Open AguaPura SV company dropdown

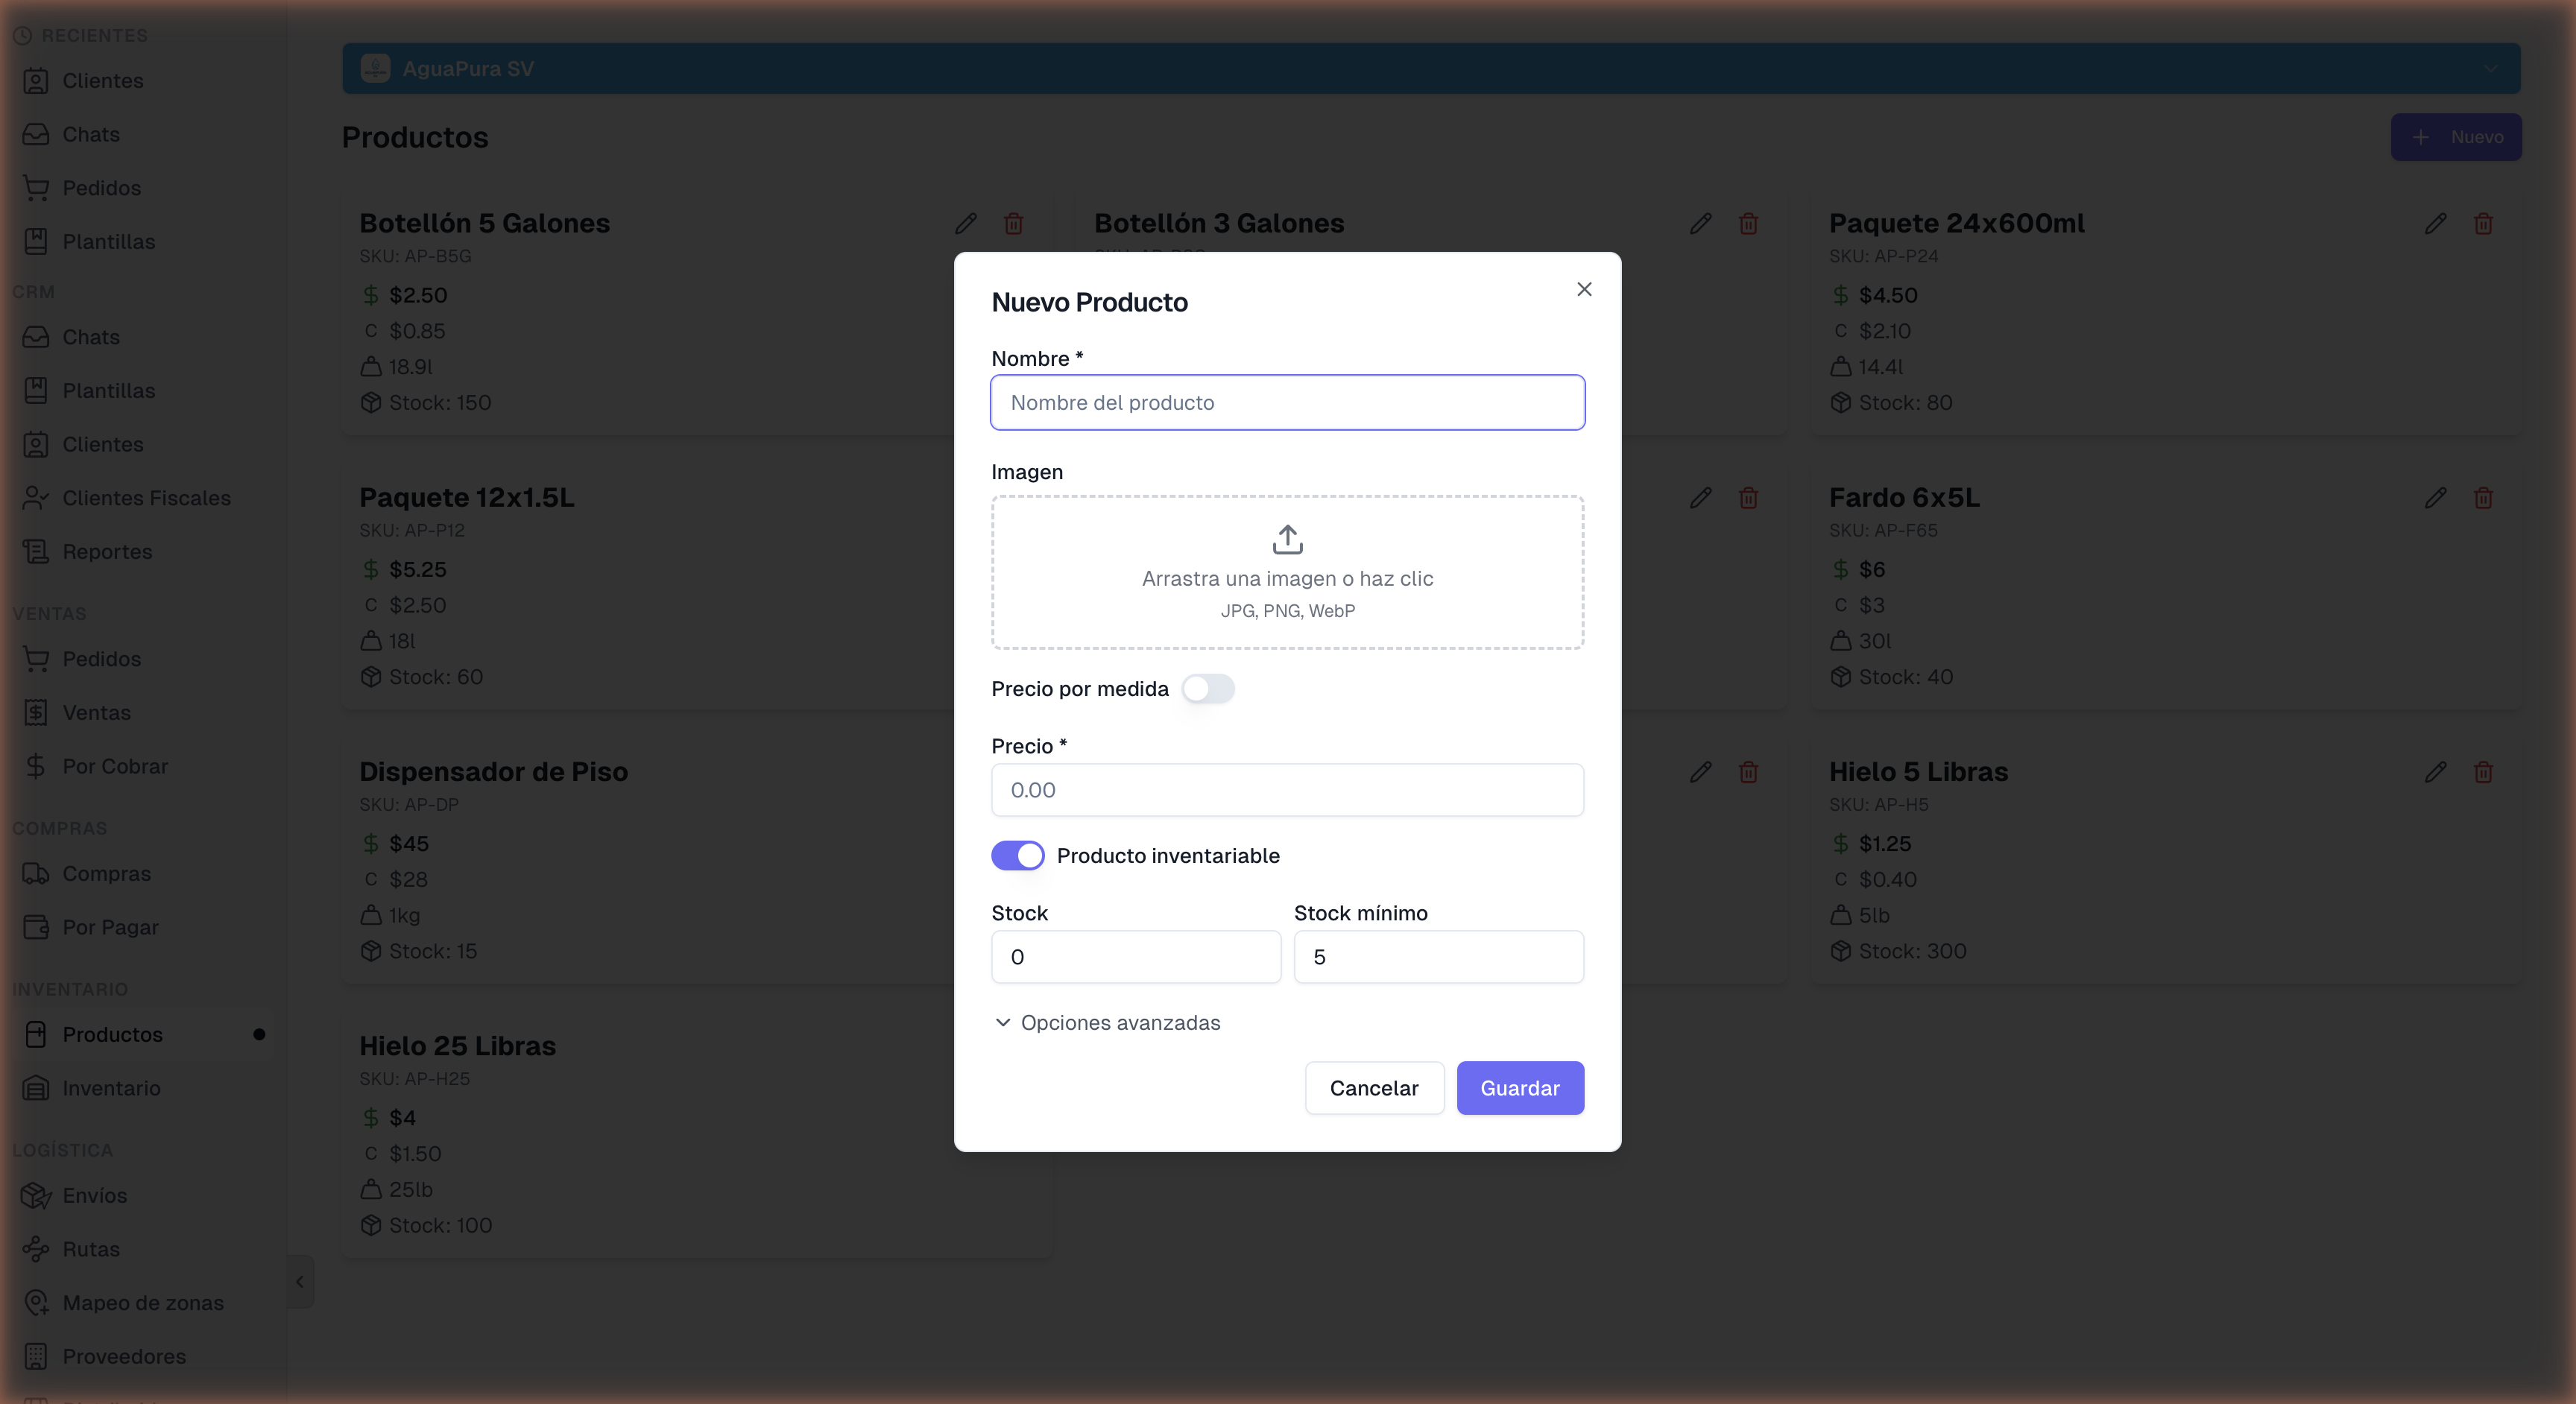[1430, 69]
